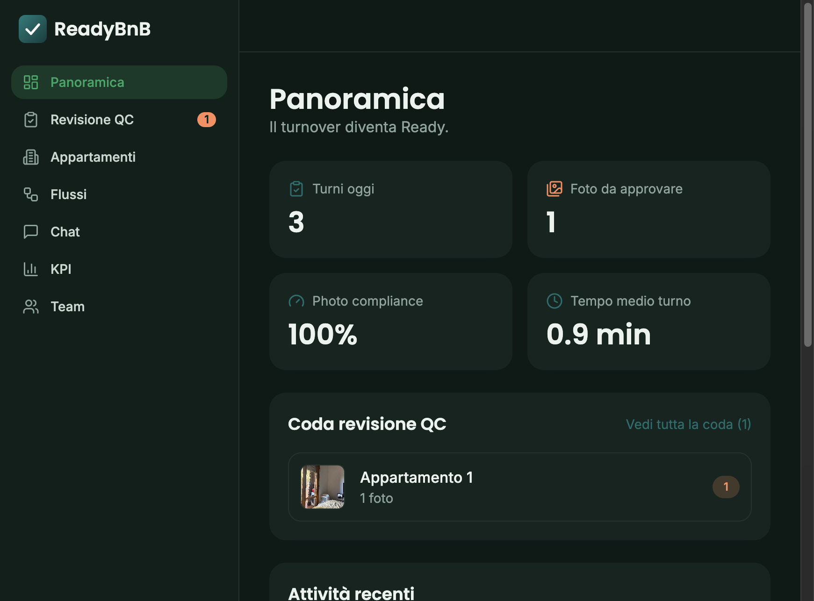Open the Team menu entry
Viewport: 814px width, 601px height.
point(119,307)
